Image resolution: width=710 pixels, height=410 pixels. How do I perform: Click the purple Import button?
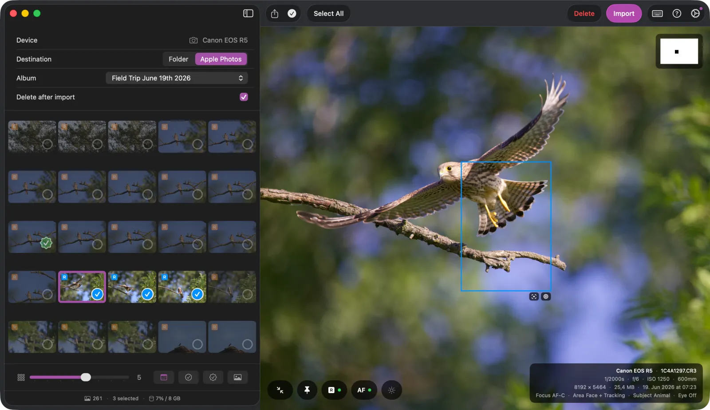click(623, 13)
